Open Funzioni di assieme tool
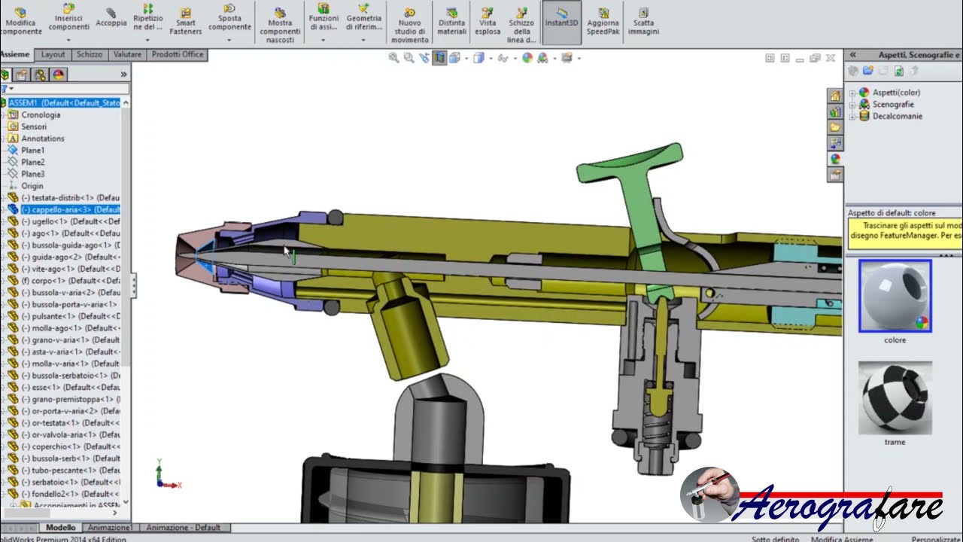This screenshot has width=963, height=542. click(324, 18)
